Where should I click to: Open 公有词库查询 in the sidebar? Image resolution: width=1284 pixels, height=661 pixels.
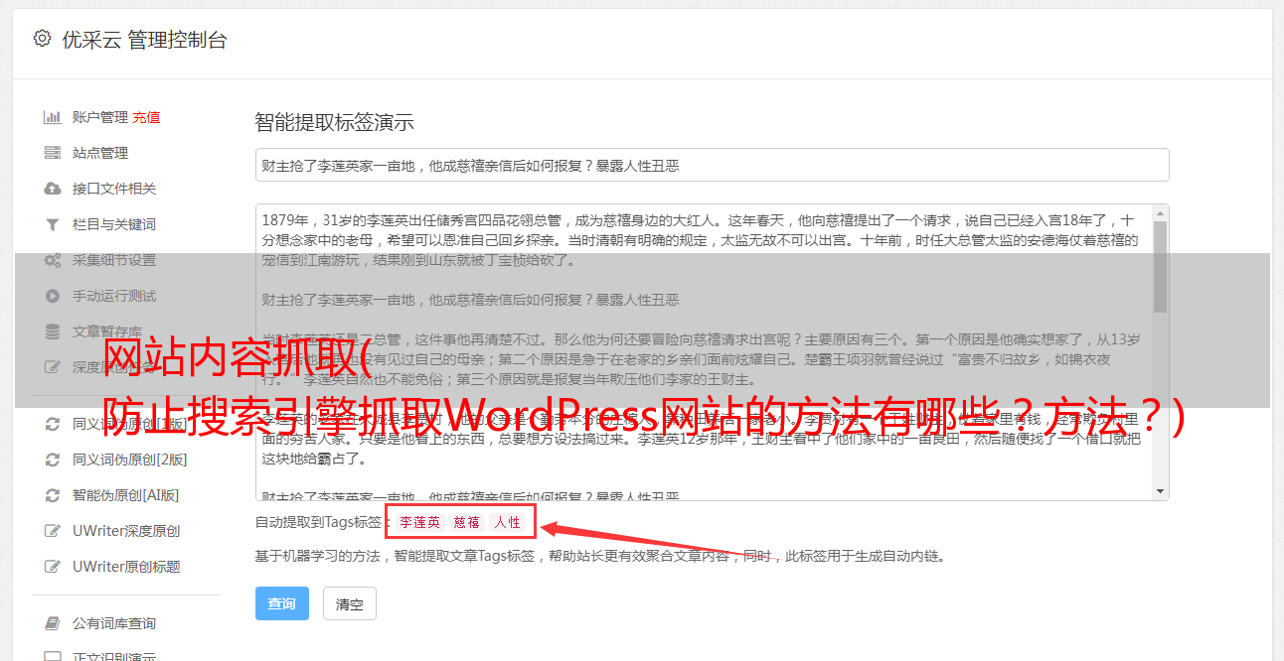point(114,623)
